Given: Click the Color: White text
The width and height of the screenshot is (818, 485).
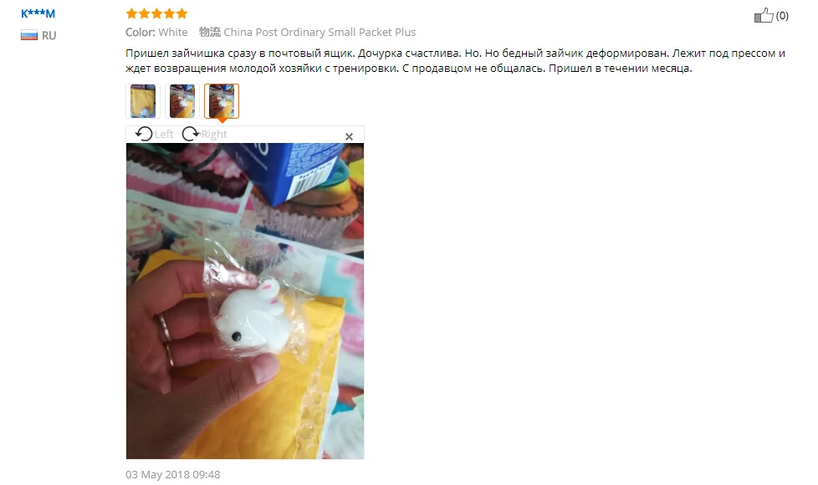Looking at the screenshot, I should pos(156,33).
